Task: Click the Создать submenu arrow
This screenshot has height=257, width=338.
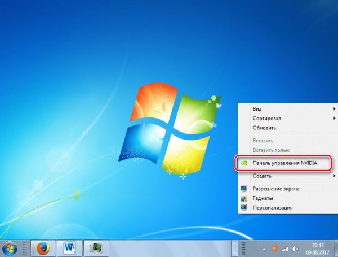Action: tap(334, 176)
